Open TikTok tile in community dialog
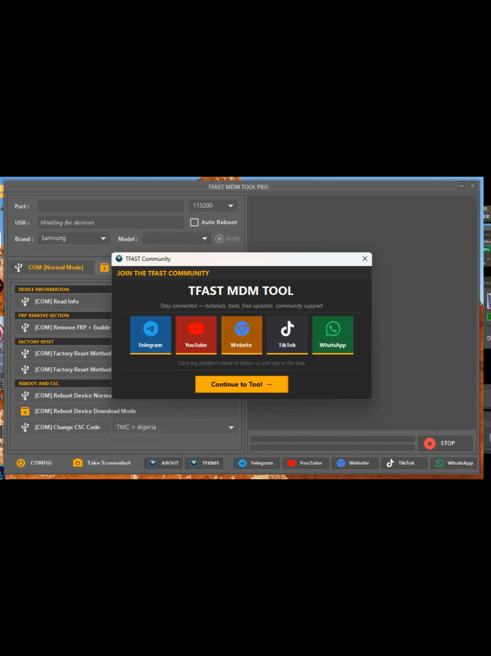 click(287, 335)
